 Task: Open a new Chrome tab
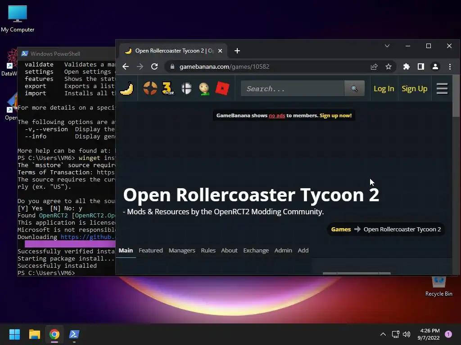pos(237,51)
